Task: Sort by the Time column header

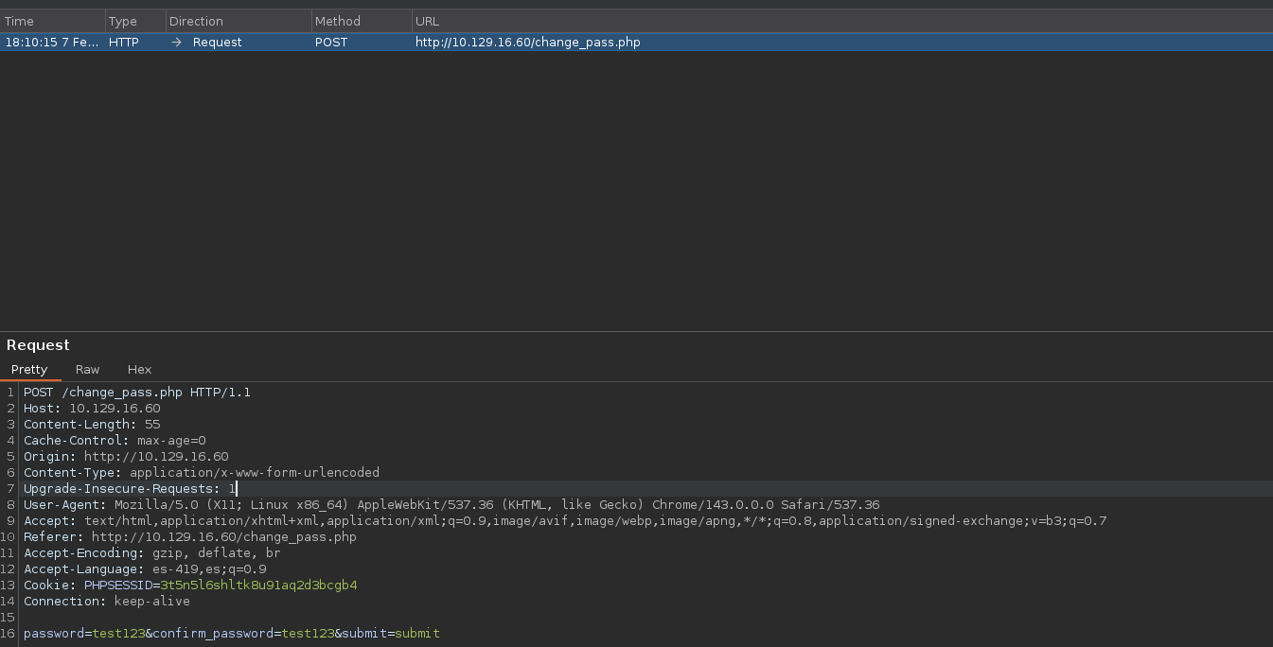Action: coord(19,21)
